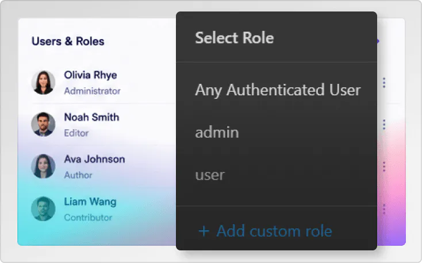The height and width of the screenshot is (263, 422).
Task: Click the Select Role header
Action: (234, 38)
